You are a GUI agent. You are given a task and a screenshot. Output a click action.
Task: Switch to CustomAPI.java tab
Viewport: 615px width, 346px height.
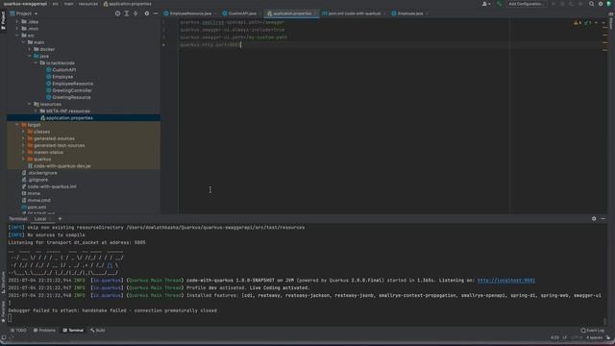pyautogui.click(x=241, y=13)
